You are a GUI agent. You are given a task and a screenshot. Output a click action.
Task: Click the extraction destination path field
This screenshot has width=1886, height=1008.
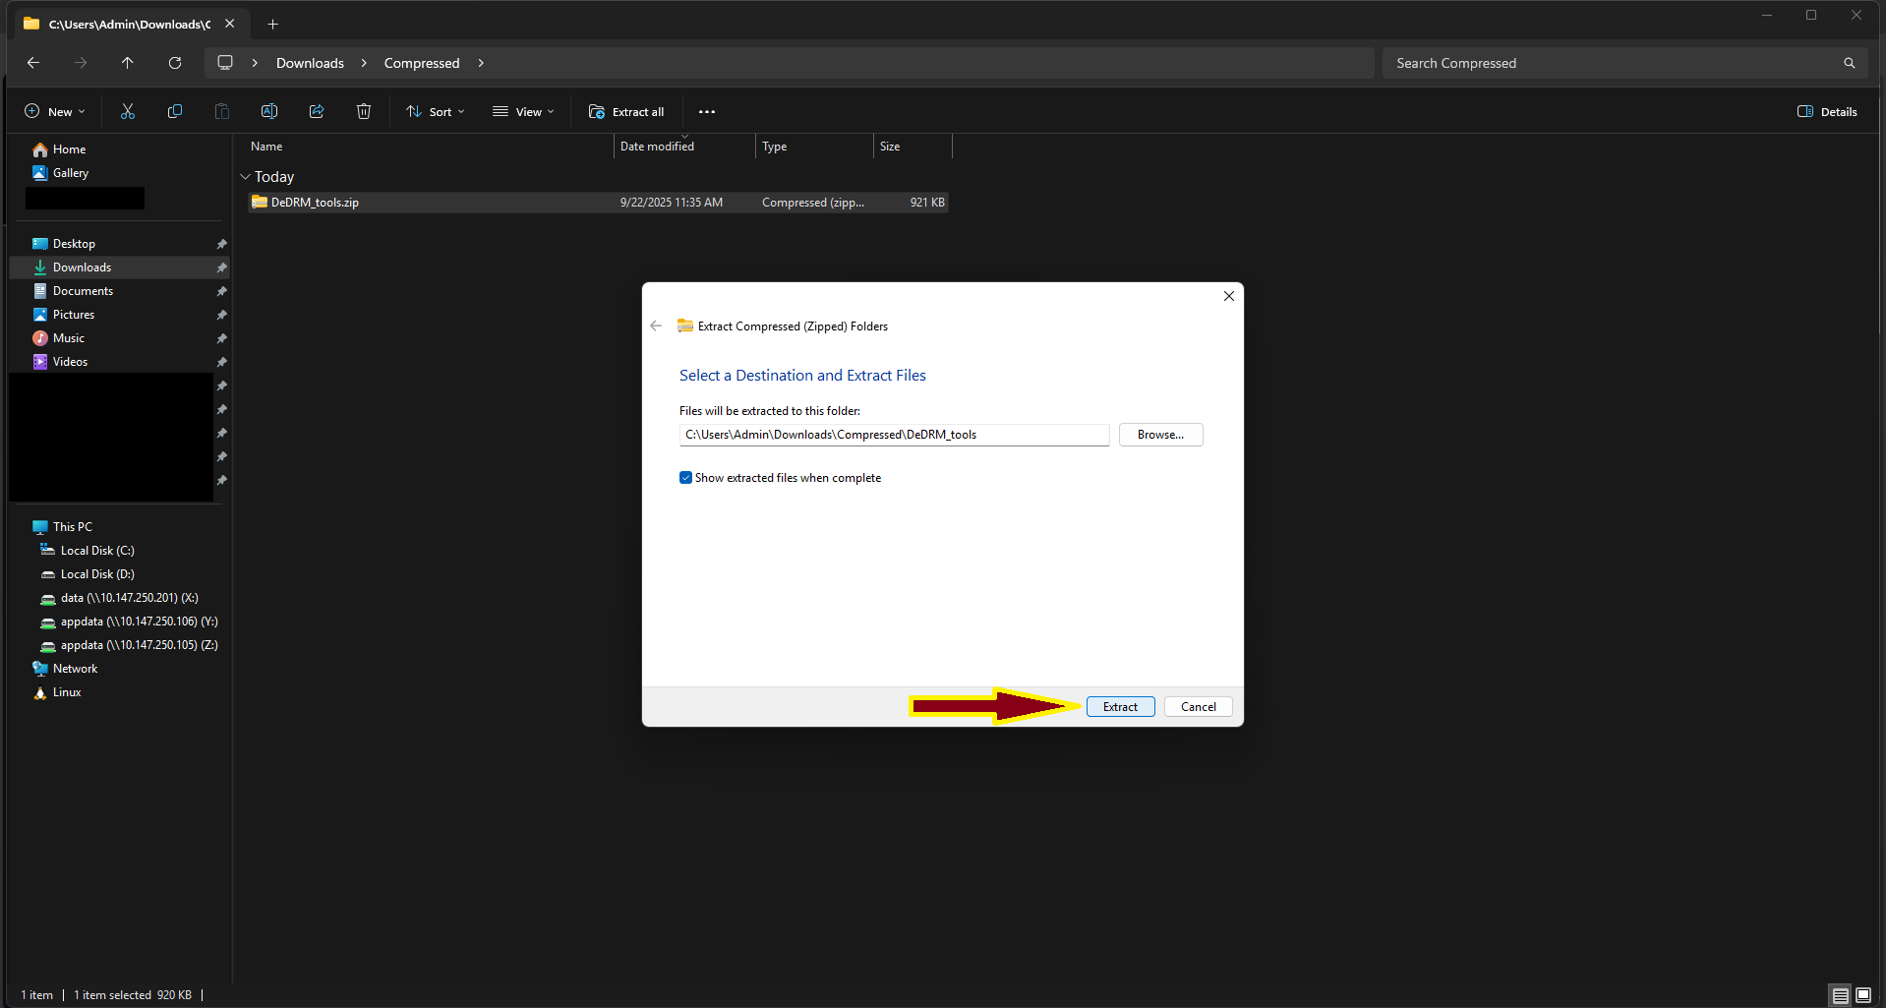pyautogui.click(x=894, y=435)
